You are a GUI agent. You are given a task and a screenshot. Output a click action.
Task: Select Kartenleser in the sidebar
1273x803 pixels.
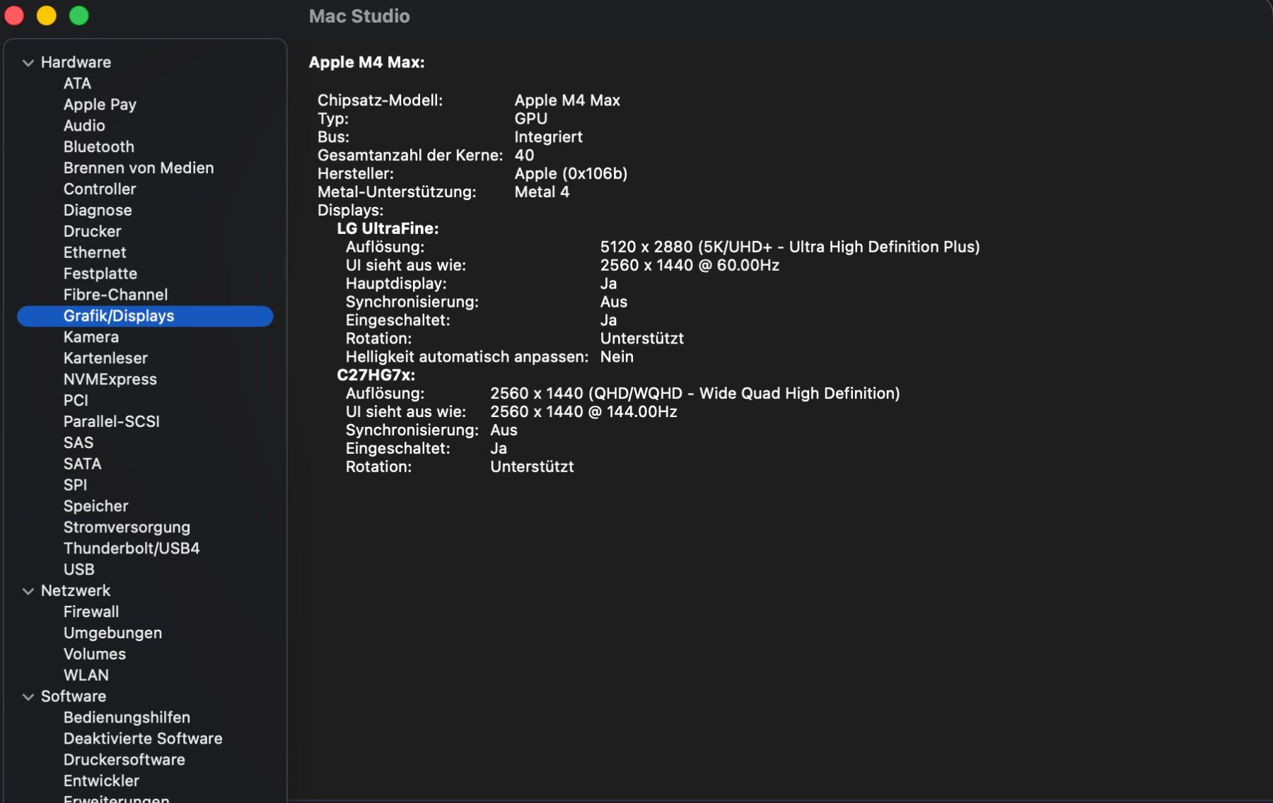coord(105,358)
